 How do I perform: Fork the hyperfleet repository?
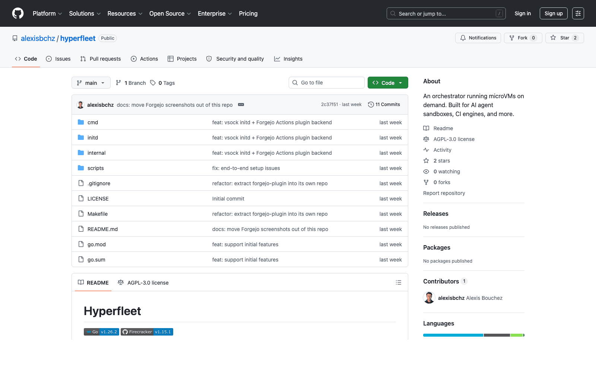tap(523, 38)
